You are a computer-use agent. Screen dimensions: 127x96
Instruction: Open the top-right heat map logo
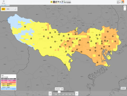point(120,2)
